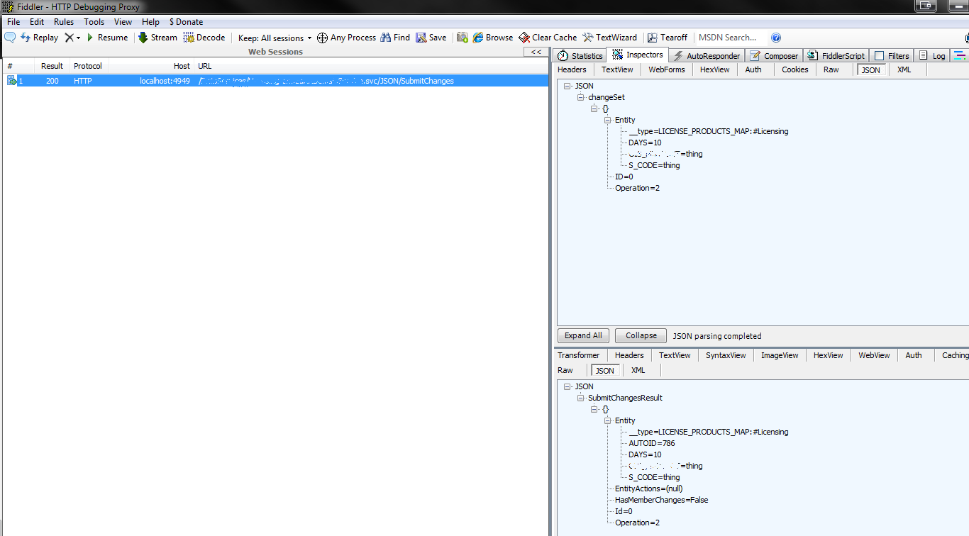The width and height of the screenshot is (969, 536).
Task: Toggle Decode mode in the toolbar
Action: click(x=204, y=38)
